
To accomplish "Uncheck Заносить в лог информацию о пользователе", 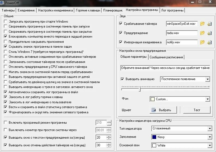I will coord(5,102).
